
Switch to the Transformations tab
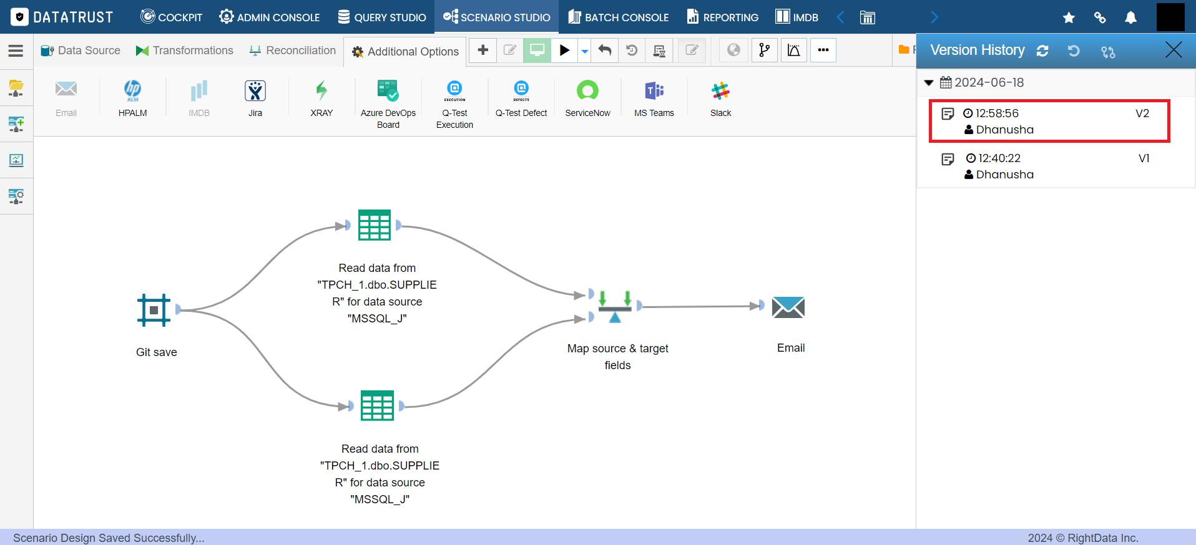(185, 51)
